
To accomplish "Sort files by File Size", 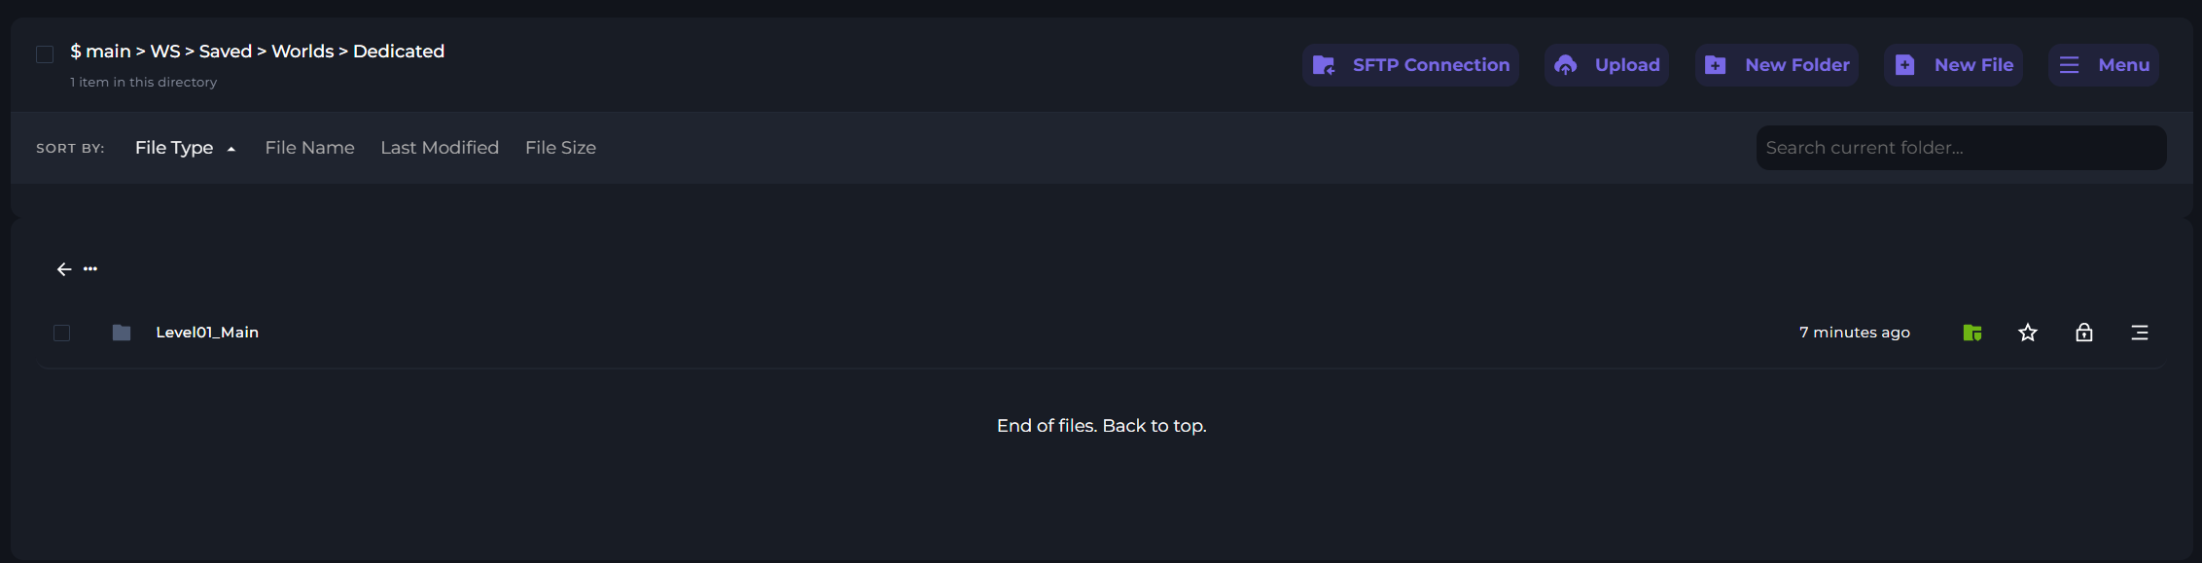I will click(560, 148).
